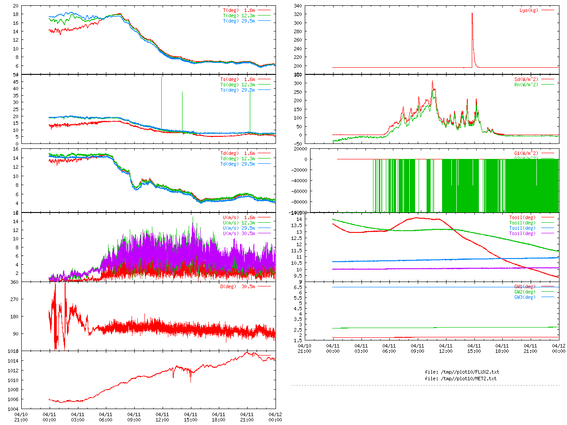Screen dimensions: 567x425
Task: Click the T(deg) 1.6m legend label
Action: click(239, 10)
